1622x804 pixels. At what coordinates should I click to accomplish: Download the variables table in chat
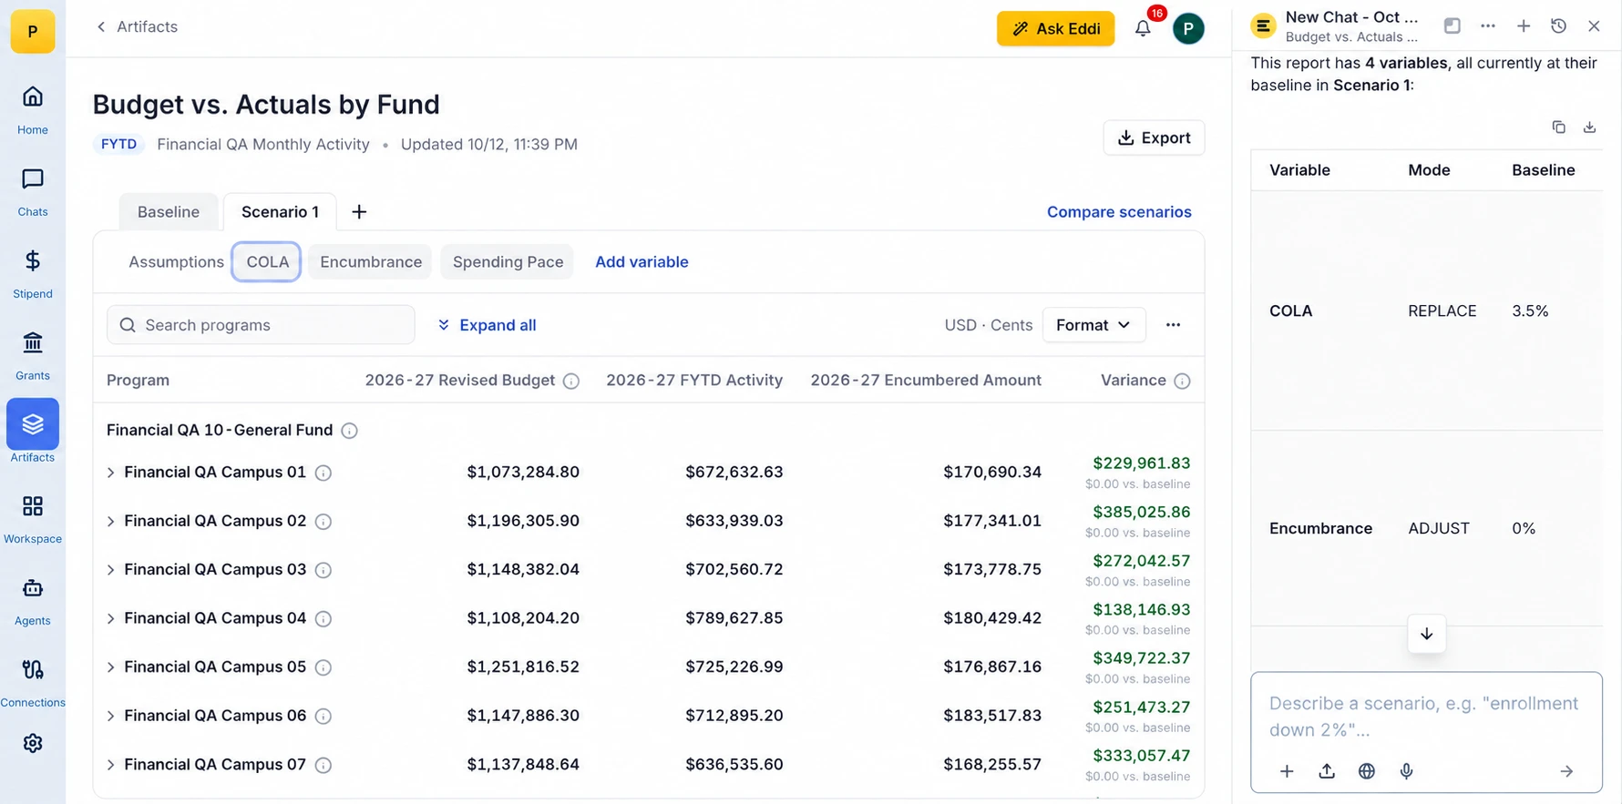point(1589,127)
